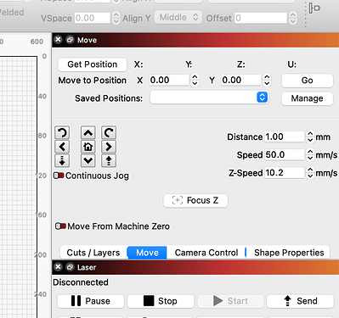Open the Saved Positions dropdown
Image resolution: width=339 pixels, height=318 pixels.
pyautogui.click(x=209, y=98)
